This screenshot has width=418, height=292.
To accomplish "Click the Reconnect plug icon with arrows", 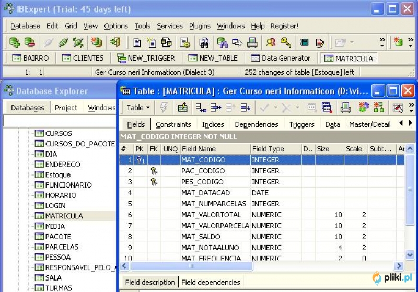I will (78, 42).
